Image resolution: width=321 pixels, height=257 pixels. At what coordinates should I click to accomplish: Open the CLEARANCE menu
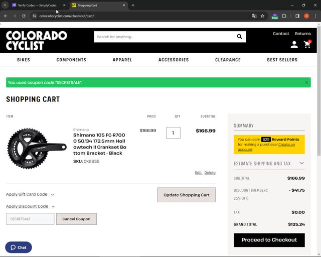228,60
